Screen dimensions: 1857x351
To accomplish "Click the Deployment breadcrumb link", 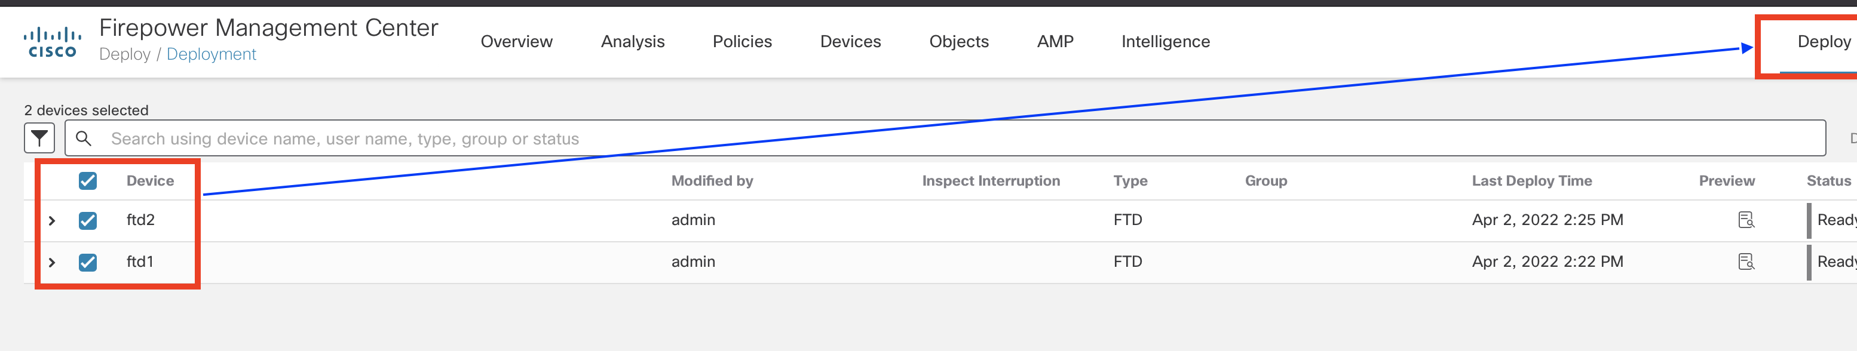I will [x=212, y=55].
